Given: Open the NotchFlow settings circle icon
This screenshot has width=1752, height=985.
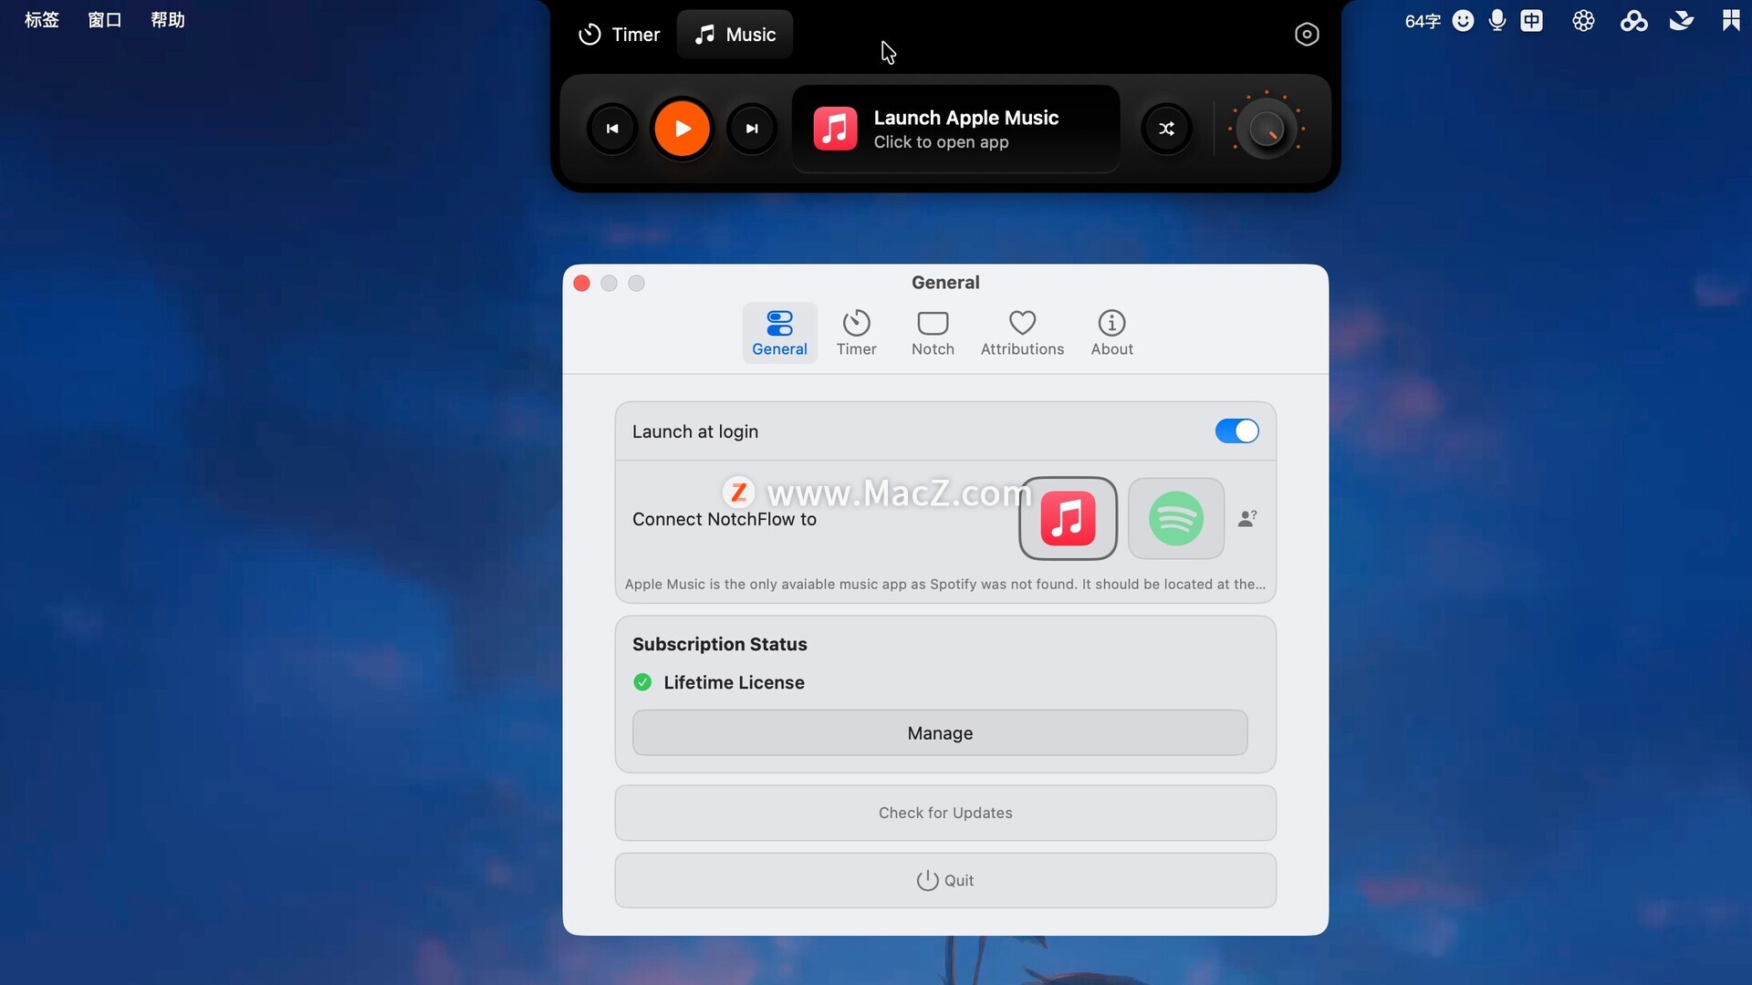Looking at the screenshot, I should click(1307, 34).
